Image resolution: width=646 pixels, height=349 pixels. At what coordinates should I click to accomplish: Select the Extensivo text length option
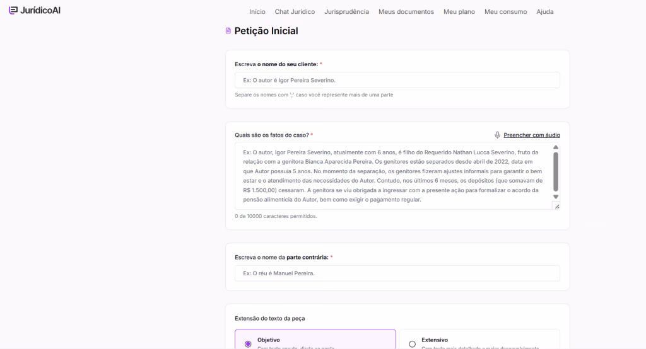[x=479, y=339]
